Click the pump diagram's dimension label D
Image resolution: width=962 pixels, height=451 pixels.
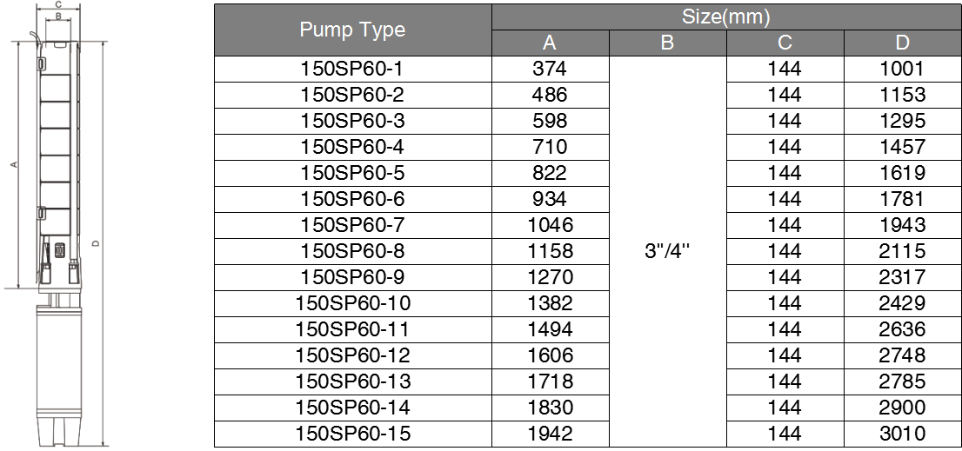coord(96,244)
